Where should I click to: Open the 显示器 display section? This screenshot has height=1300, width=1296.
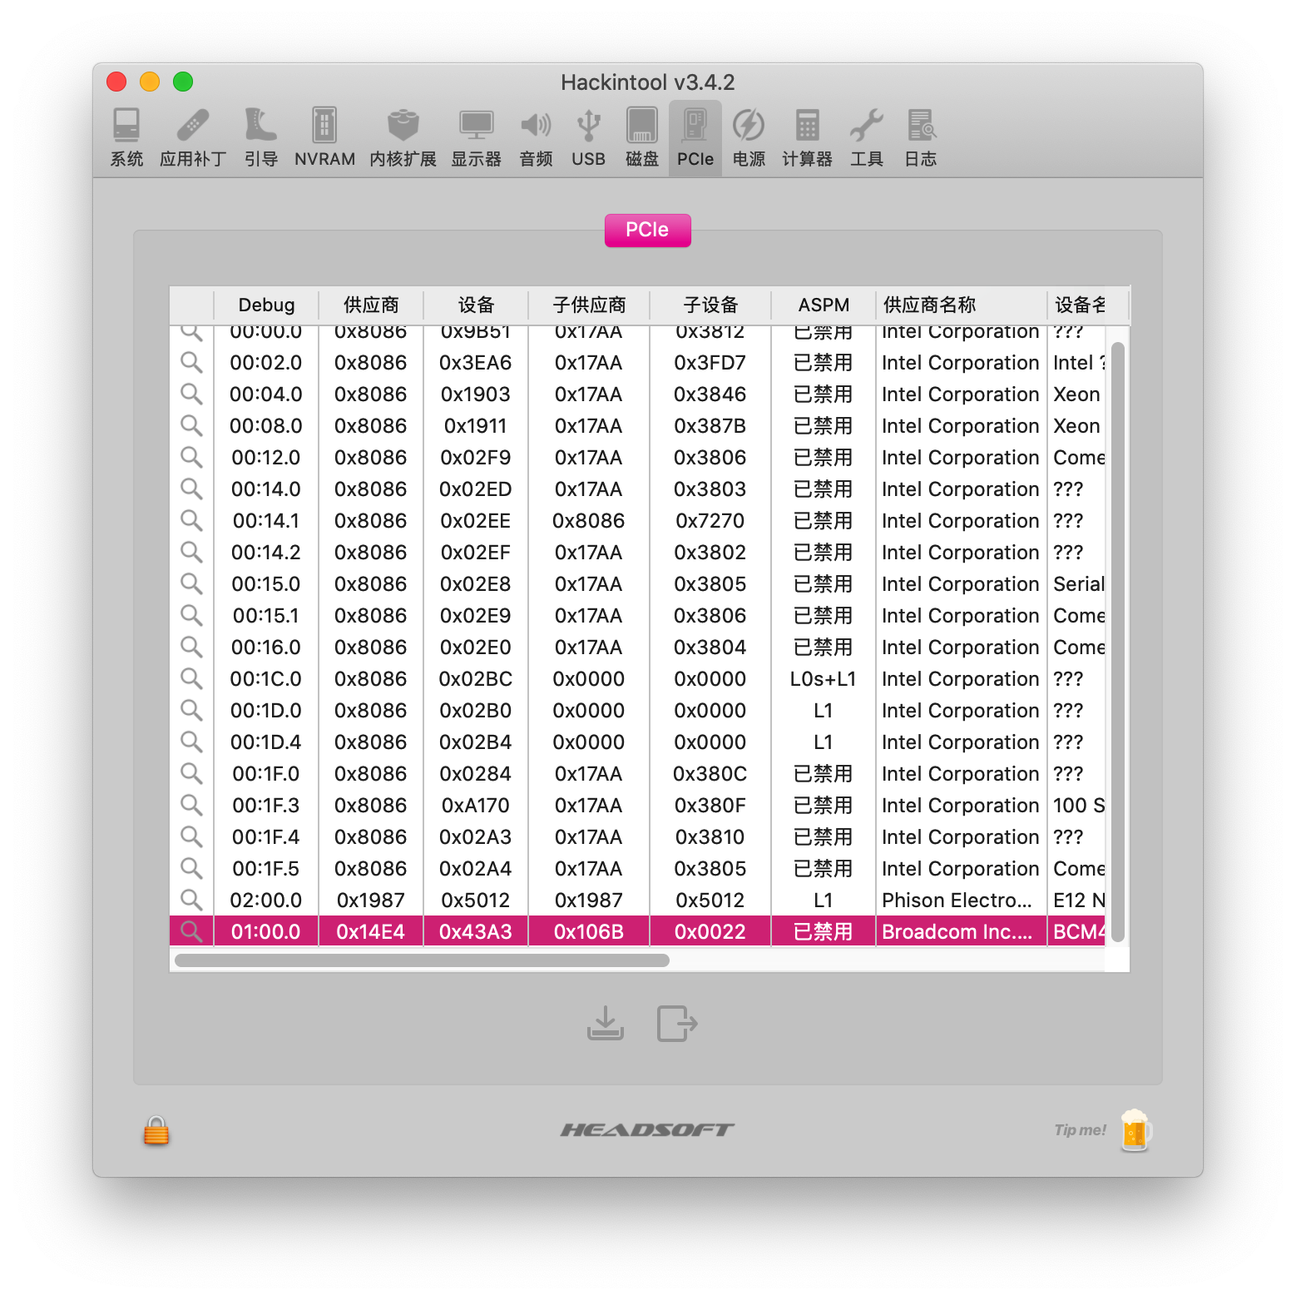[x=476, y=137]
